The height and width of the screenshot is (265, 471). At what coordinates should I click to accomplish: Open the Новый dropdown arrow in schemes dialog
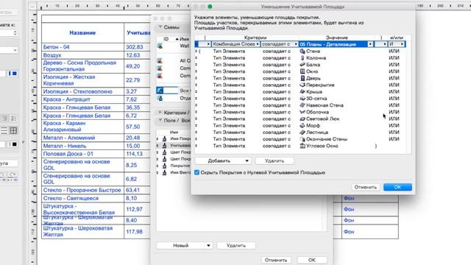click(x=208, y=245)
